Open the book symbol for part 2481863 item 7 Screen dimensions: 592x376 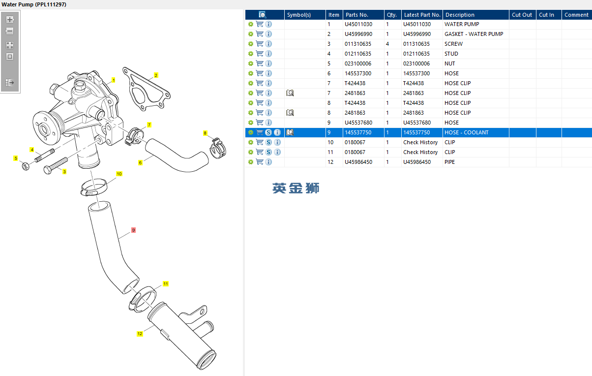290,93
